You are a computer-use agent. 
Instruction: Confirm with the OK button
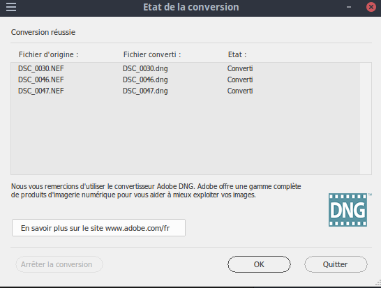click(259, 264)
